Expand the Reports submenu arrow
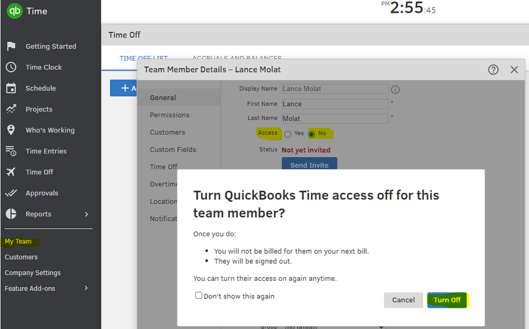529x329 pixels. 86,214
